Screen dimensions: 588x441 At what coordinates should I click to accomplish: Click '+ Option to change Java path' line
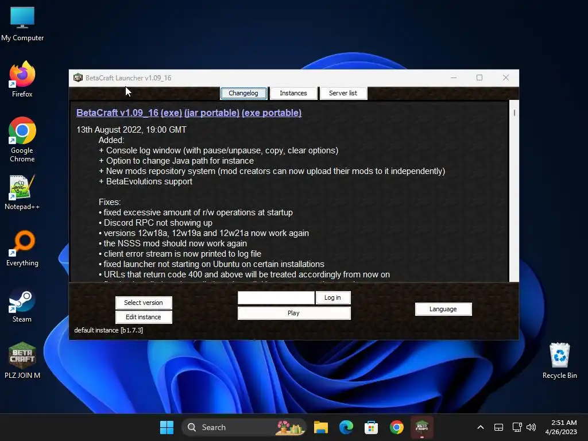coord(176,161)
